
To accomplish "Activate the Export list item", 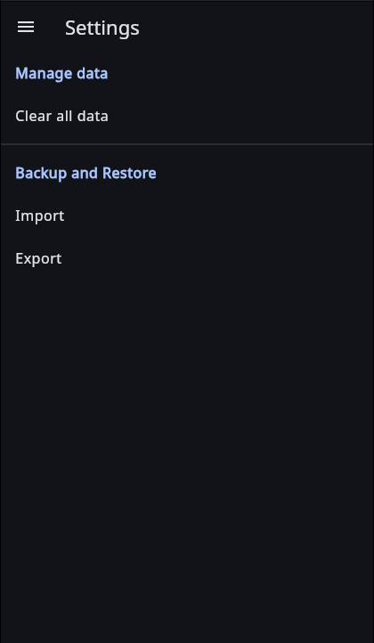I will coord(187,258).
